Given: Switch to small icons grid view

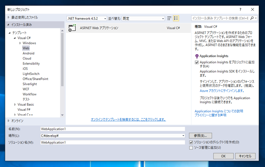Looking at the screenshot, I should (169, 18).
